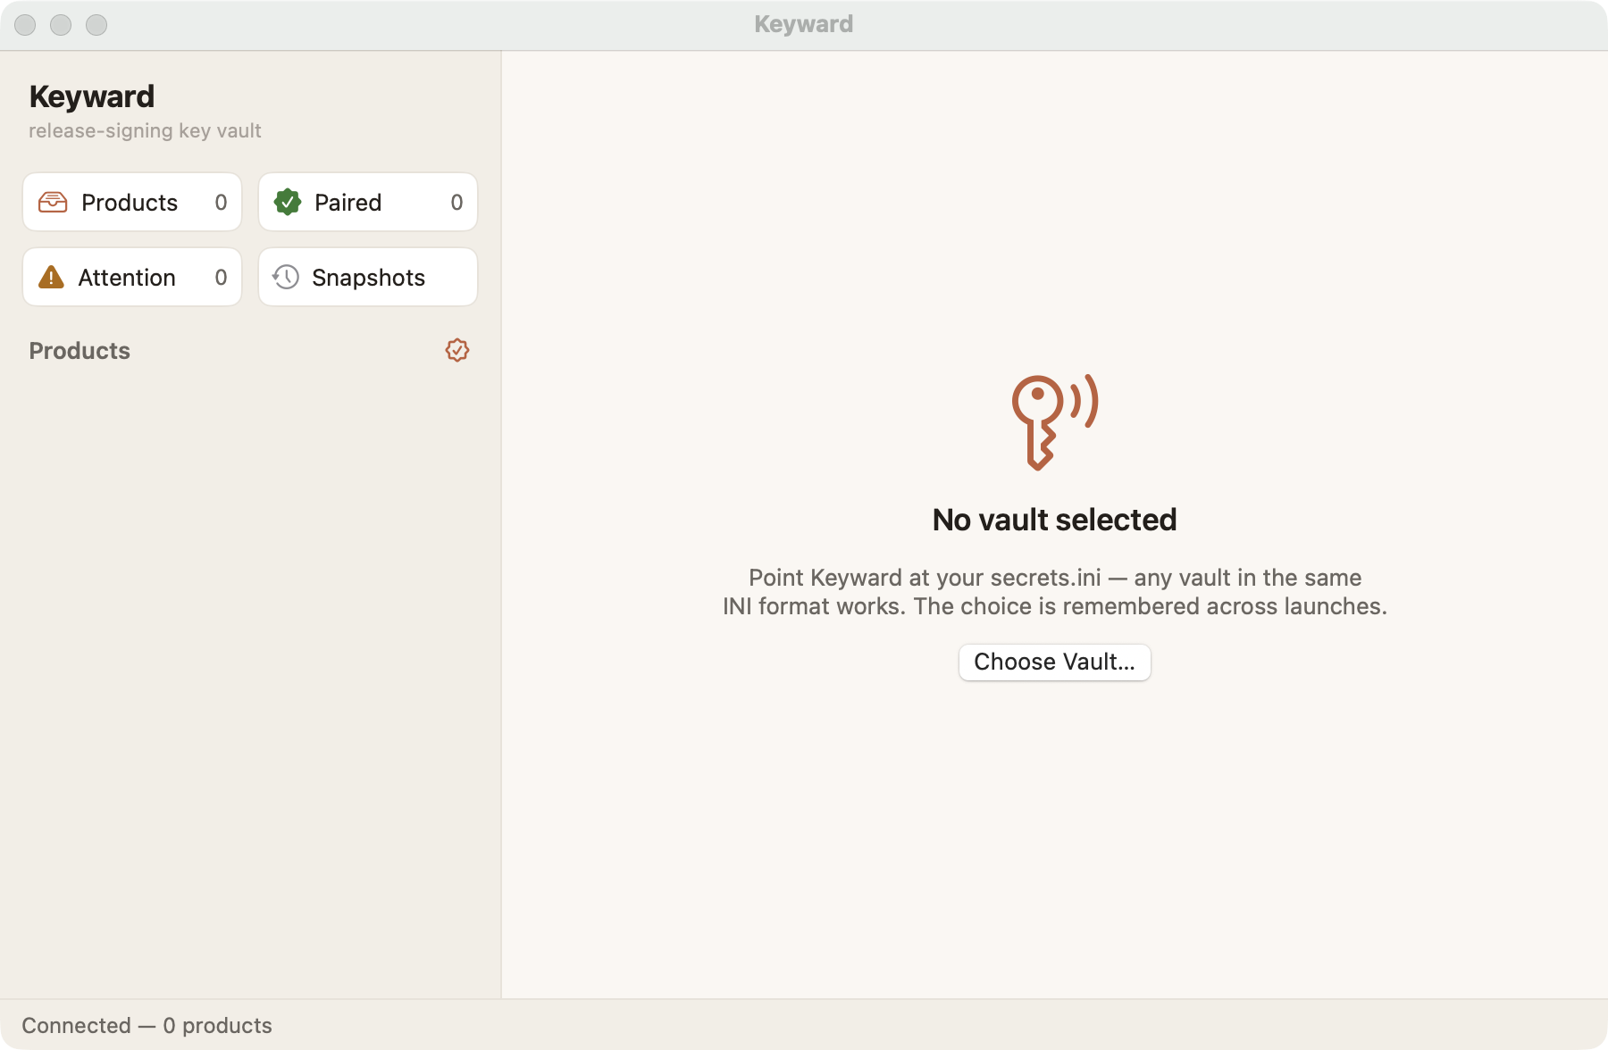Close the Keyward window
Screen dimensions: 1608x1050
point(25,25)
